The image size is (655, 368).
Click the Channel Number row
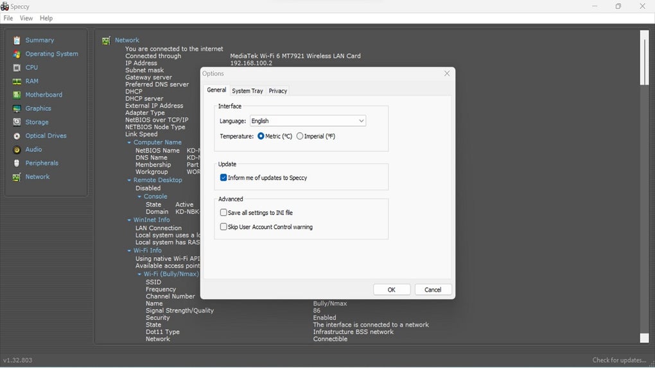point(170,296)
